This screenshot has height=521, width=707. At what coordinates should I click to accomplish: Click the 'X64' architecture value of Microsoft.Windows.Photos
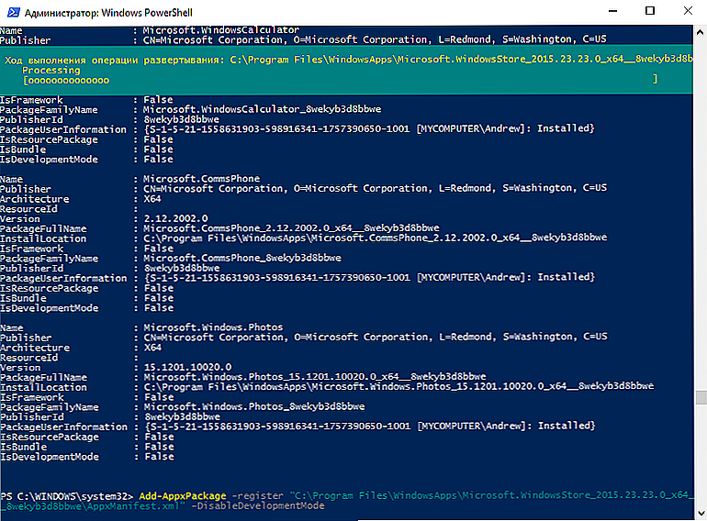[152, 348]
